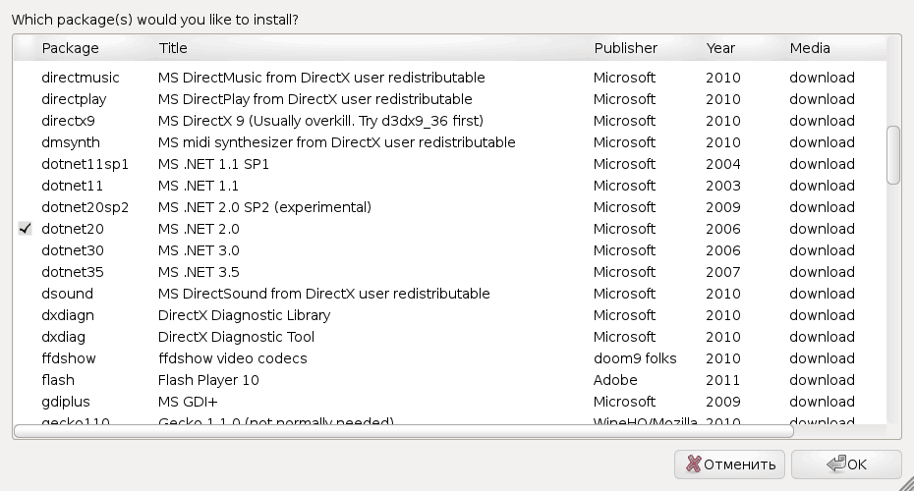The image size is (914, 491).
Task: Click 'MS midi synthesizer from DirectX' title
Action: [x=337, y=142]
